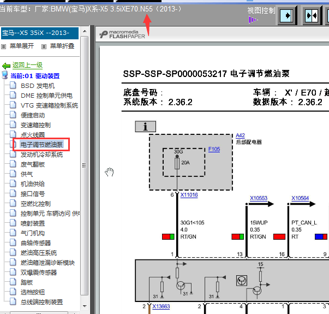This screenshot has height=314, width=329.
Task: Select 燃油箱泄漏诊断模块 in the tree
Action: point(47,263)
